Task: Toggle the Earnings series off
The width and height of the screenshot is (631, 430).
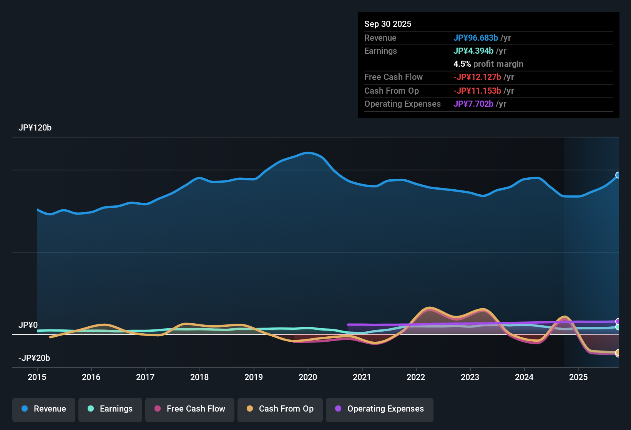Action: click(x=110, y=409)
